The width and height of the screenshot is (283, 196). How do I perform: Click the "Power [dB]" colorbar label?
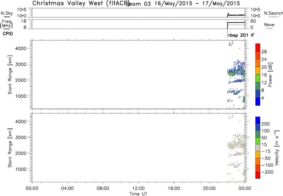click(x=270, y=75)
